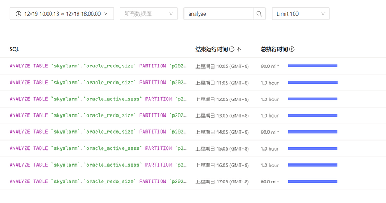386x203 pixels.
Task: Click end time 上星期日 13:05 (GMT+8)
Action: pyautogui.click(x=222, y=115)
